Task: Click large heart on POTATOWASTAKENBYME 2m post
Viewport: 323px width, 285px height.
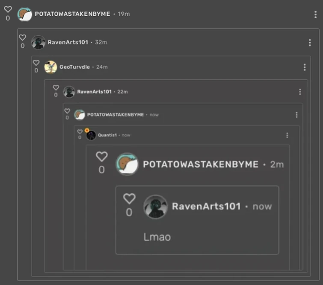Action: click(x=101, y=157)
